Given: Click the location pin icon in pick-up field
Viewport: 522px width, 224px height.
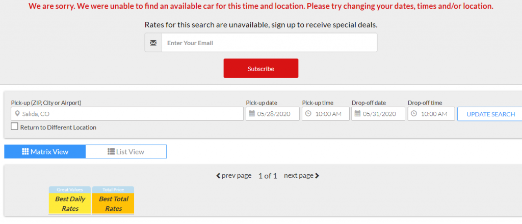Looking at the screenshot, I should (17, 114).
